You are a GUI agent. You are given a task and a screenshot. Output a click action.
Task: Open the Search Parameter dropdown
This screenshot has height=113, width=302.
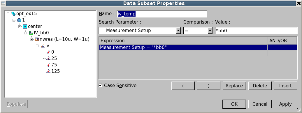click(x=178, y=31)
